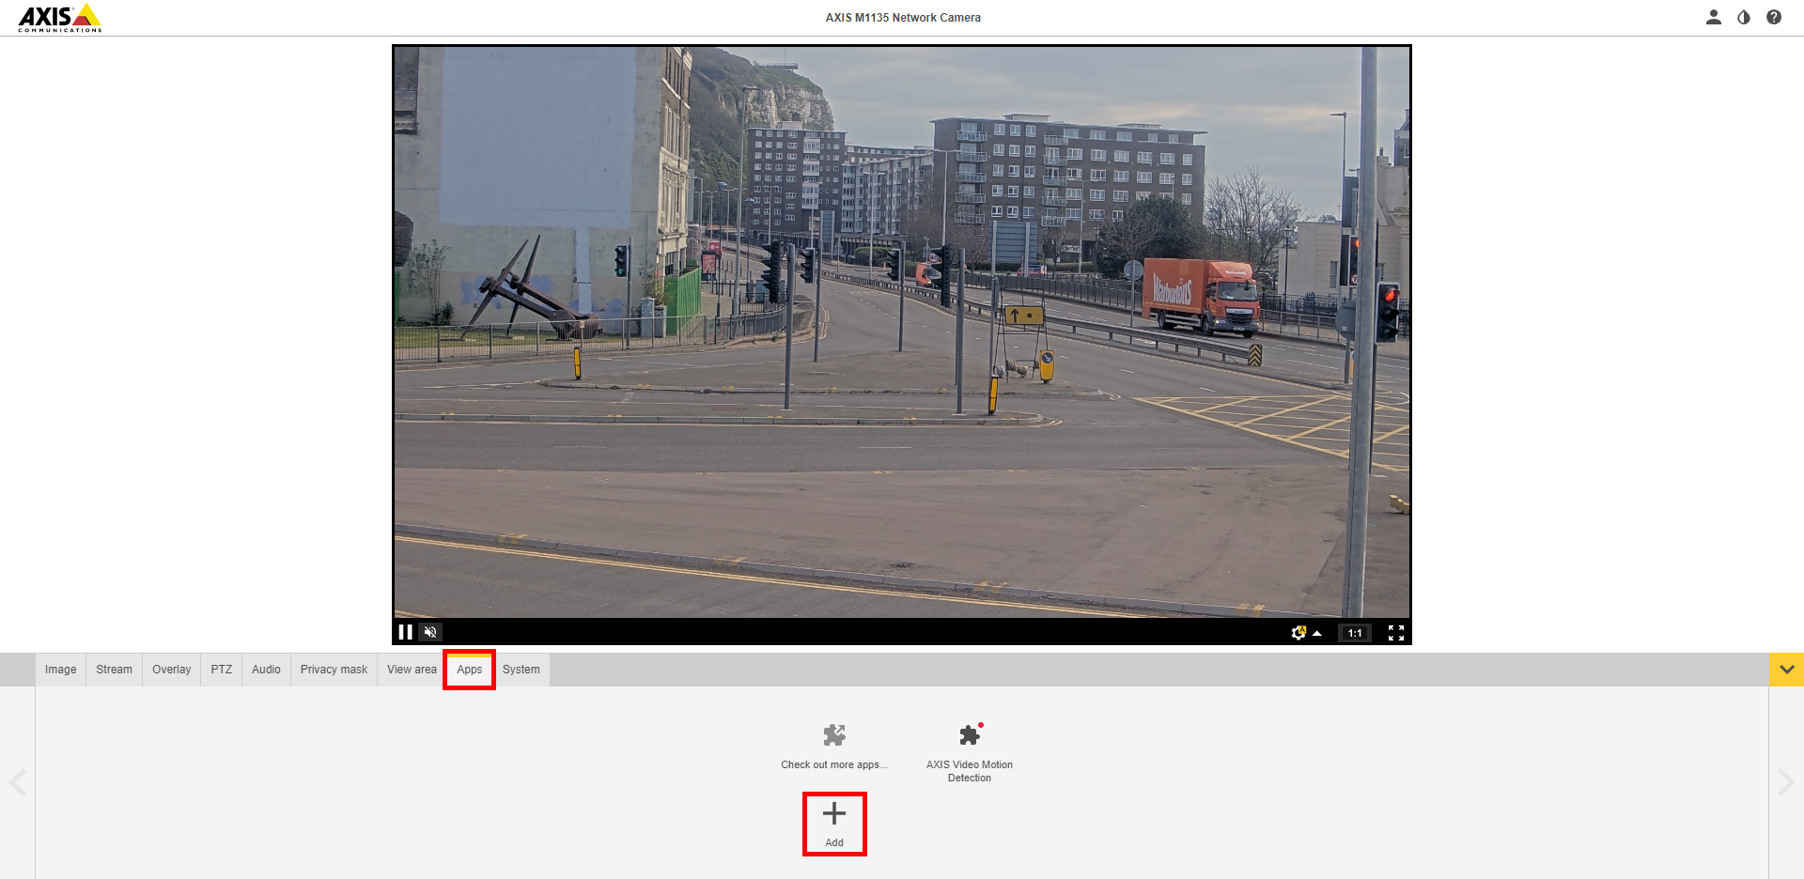Go to the PTZ tab
Screen dimensions: 1804x879
221,670
